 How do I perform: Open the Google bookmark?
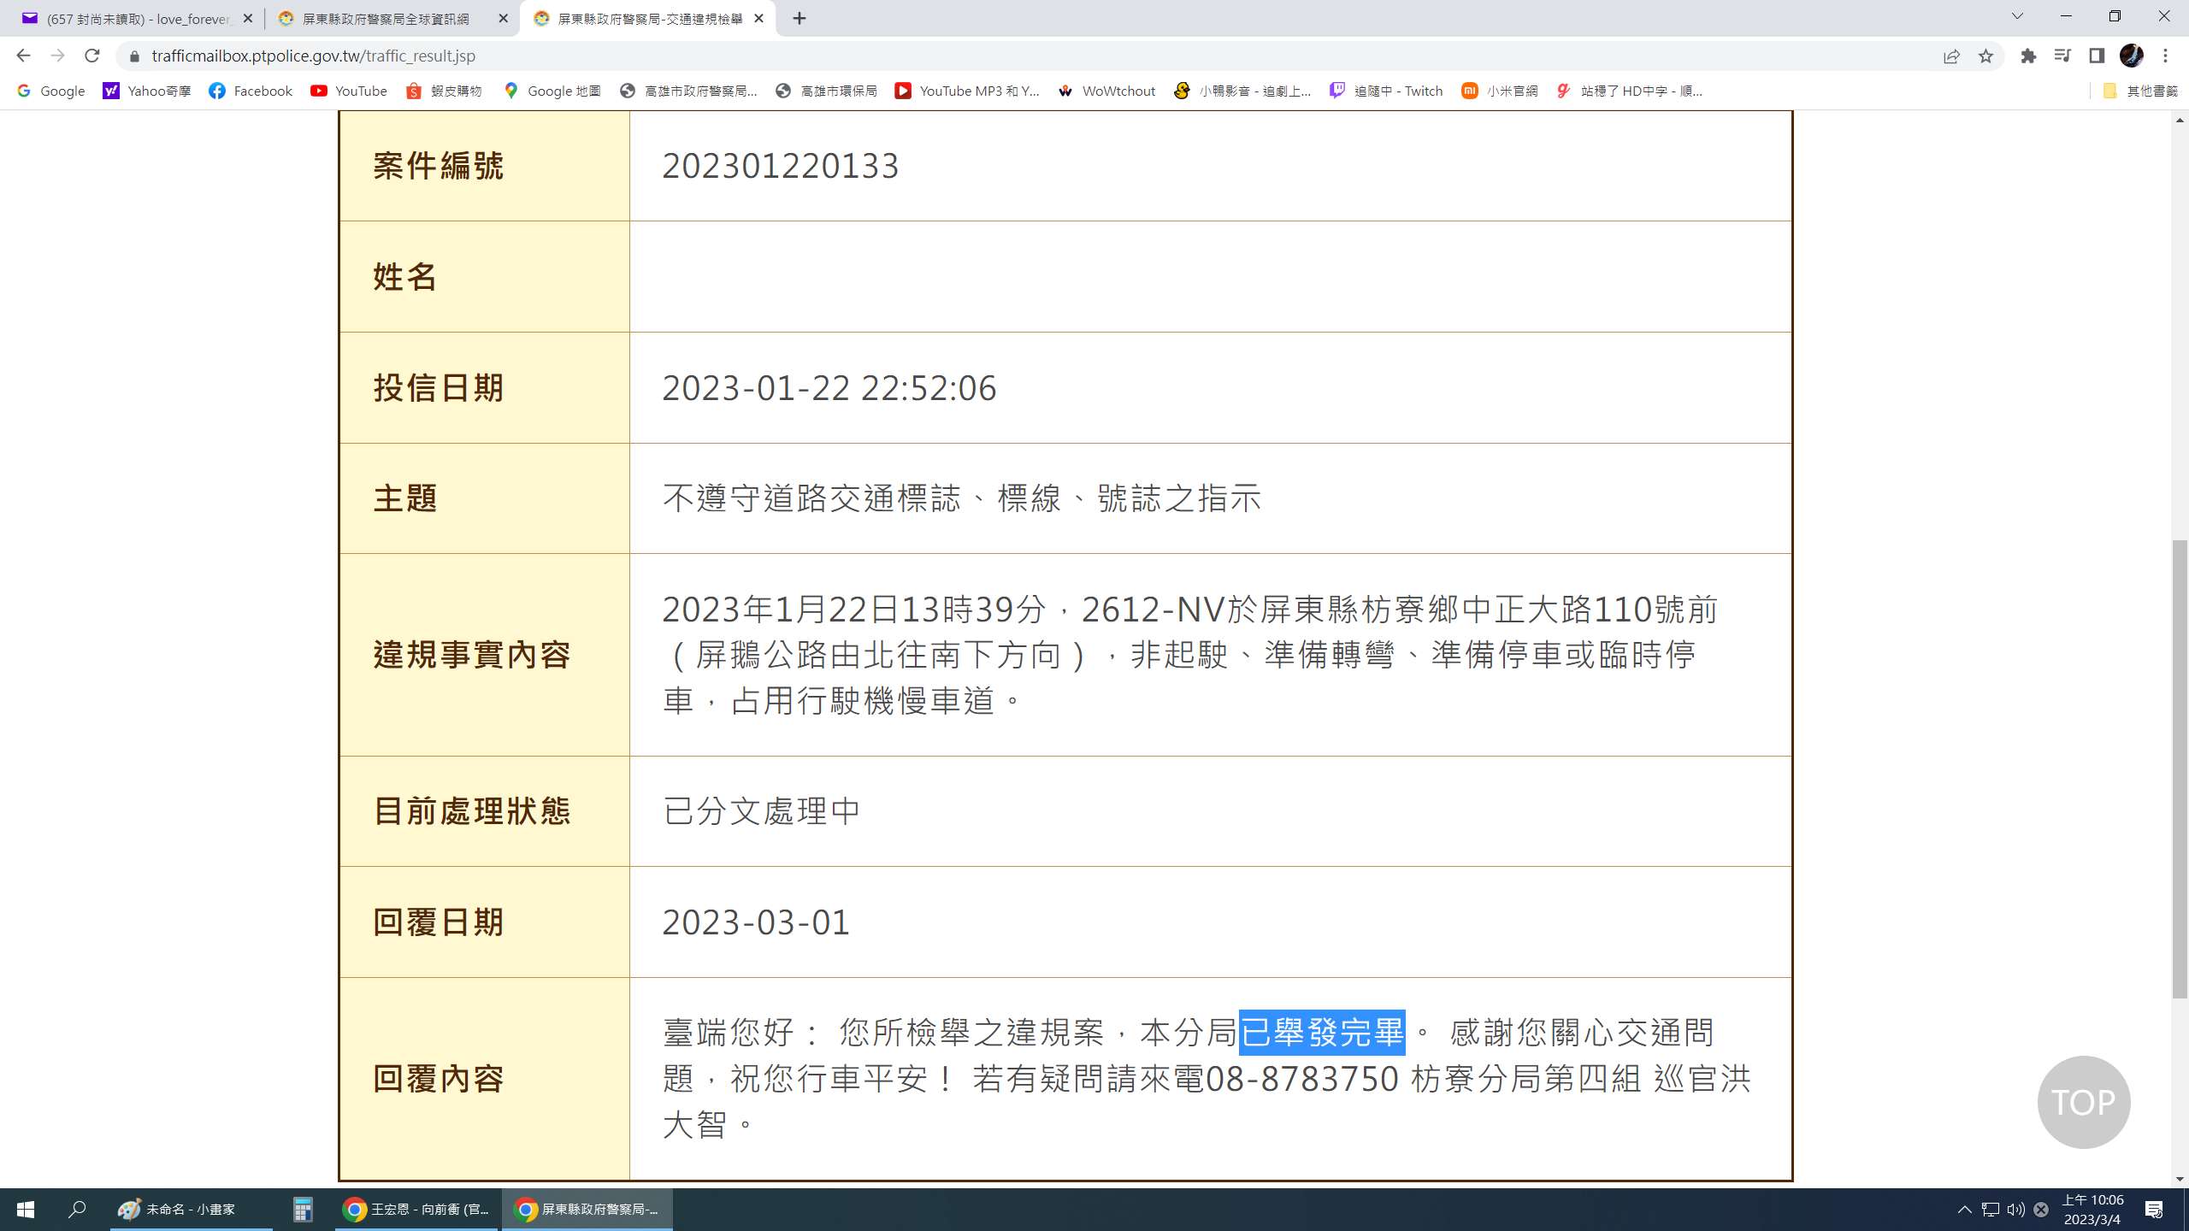(51, 91)
